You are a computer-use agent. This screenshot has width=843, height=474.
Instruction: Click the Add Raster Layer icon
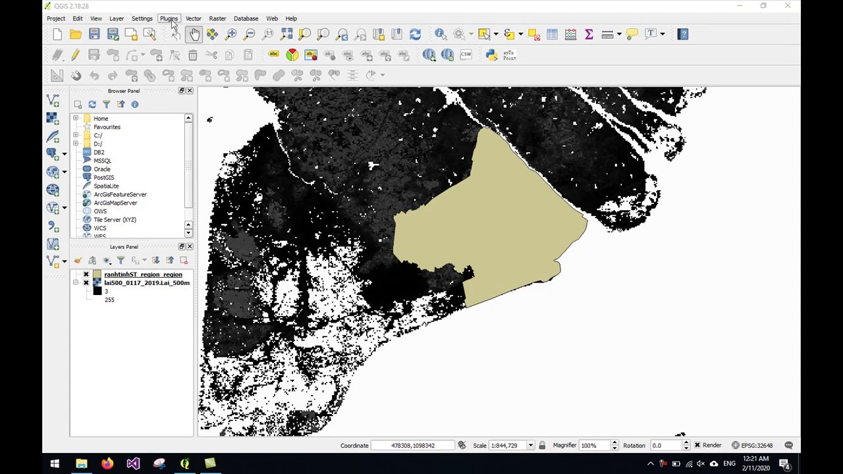click(53, 118)
